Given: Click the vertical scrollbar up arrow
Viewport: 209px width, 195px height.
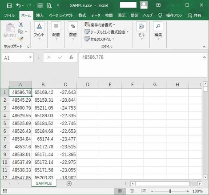Looking at the screenshot, I should click(205, 84).
